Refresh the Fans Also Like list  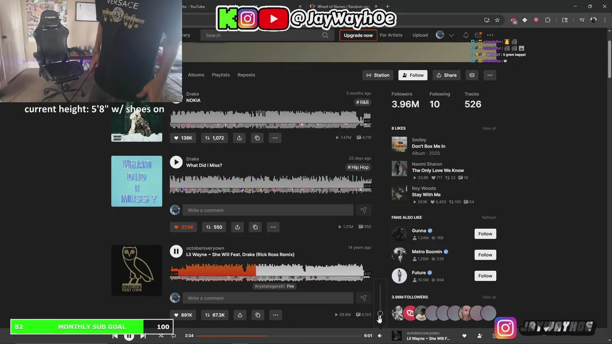pyautogui.click(x=489, y=217)
